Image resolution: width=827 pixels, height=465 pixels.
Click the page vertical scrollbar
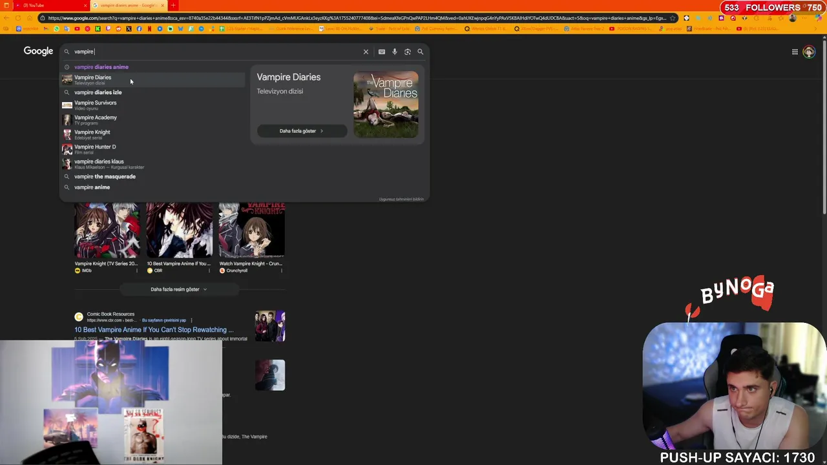point(824,126)
